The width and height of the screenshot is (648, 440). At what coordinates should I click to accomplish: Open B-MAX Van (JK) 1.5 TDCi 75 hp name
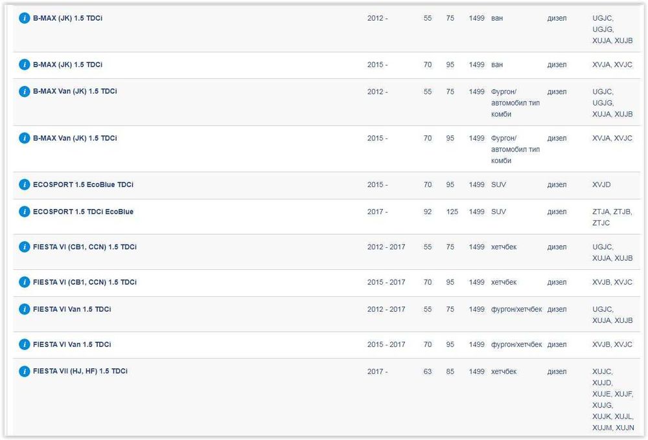[75, 92]
